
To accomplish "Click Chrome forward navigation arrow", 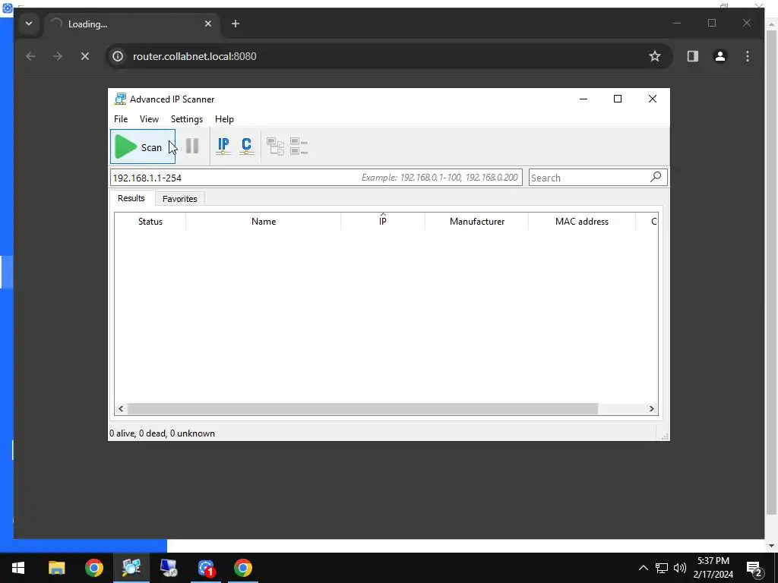I will (58, 56).
